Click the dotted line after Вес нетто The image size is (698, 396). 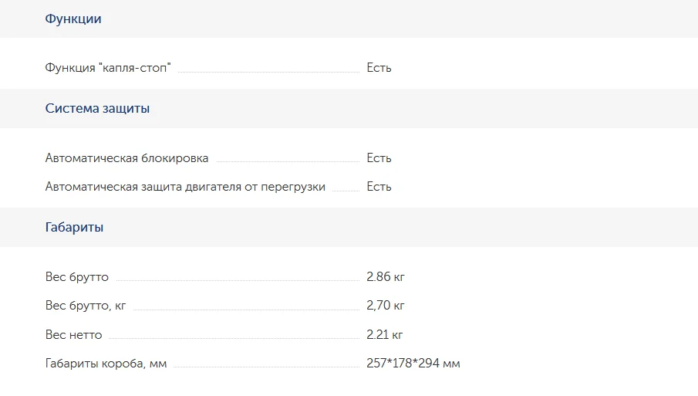[234, 339]
